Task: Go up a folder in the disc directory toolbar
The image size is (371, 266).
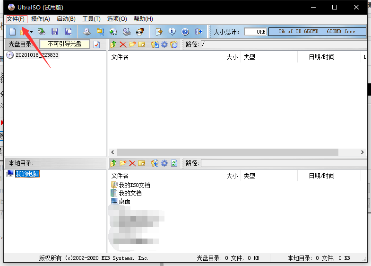Action: (x=113, y=44)
